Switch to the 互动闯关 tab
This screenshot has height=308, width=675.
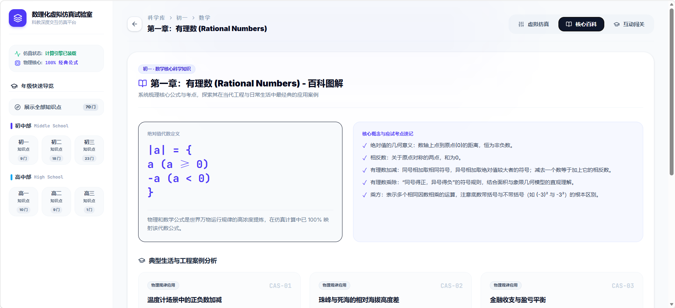[629, 24]
